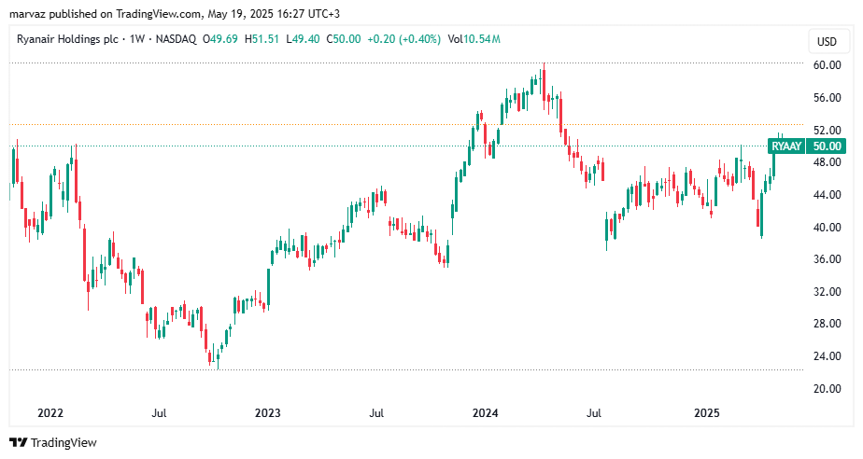This screenshot has width=863, height=459.
Task: Click the 20.00 price axis label
Action: point(828,389)
